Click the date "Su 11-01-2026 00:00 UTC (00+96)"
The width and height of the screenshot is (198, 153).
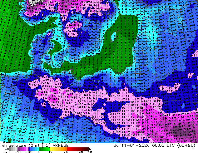(x=154, y=146)
